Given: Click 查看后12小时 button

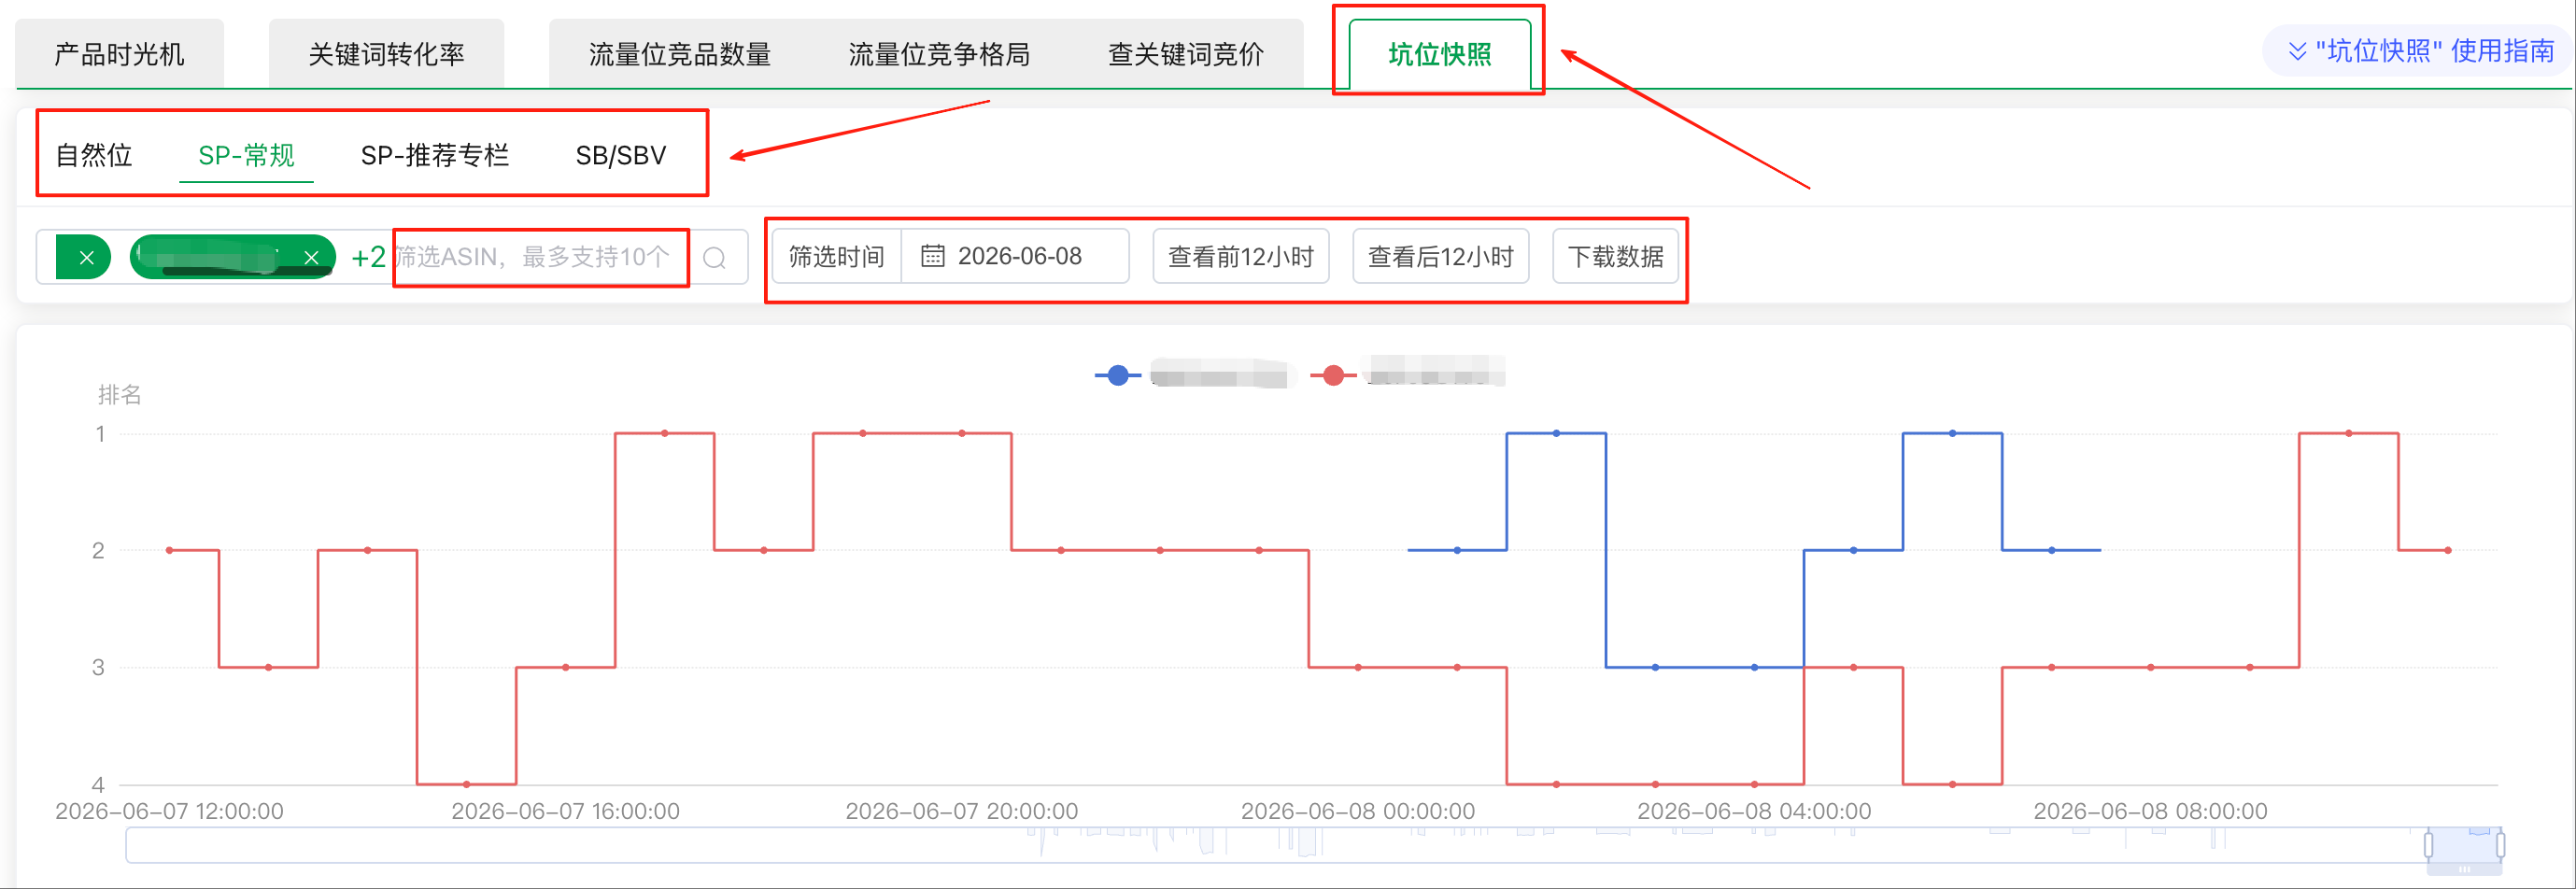Looking at the screenshot, I should click(x=1440, y=257).
